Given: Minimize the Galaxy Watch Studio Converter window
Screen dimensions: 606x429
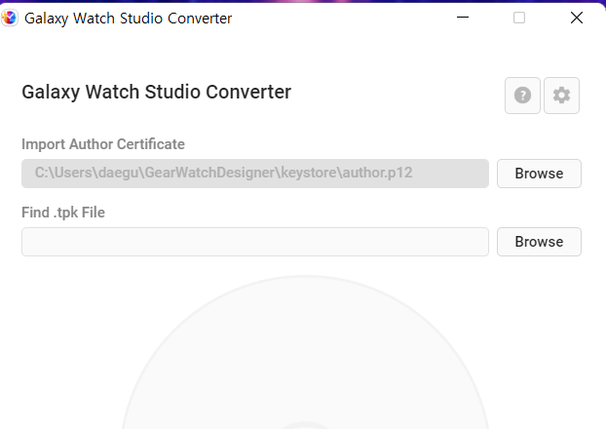Looking at the screenshot, I should 463,18.
